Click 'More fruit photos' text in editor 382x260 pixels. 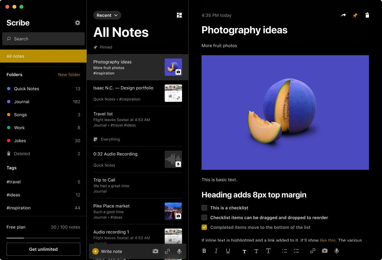(x=219, y=45)
